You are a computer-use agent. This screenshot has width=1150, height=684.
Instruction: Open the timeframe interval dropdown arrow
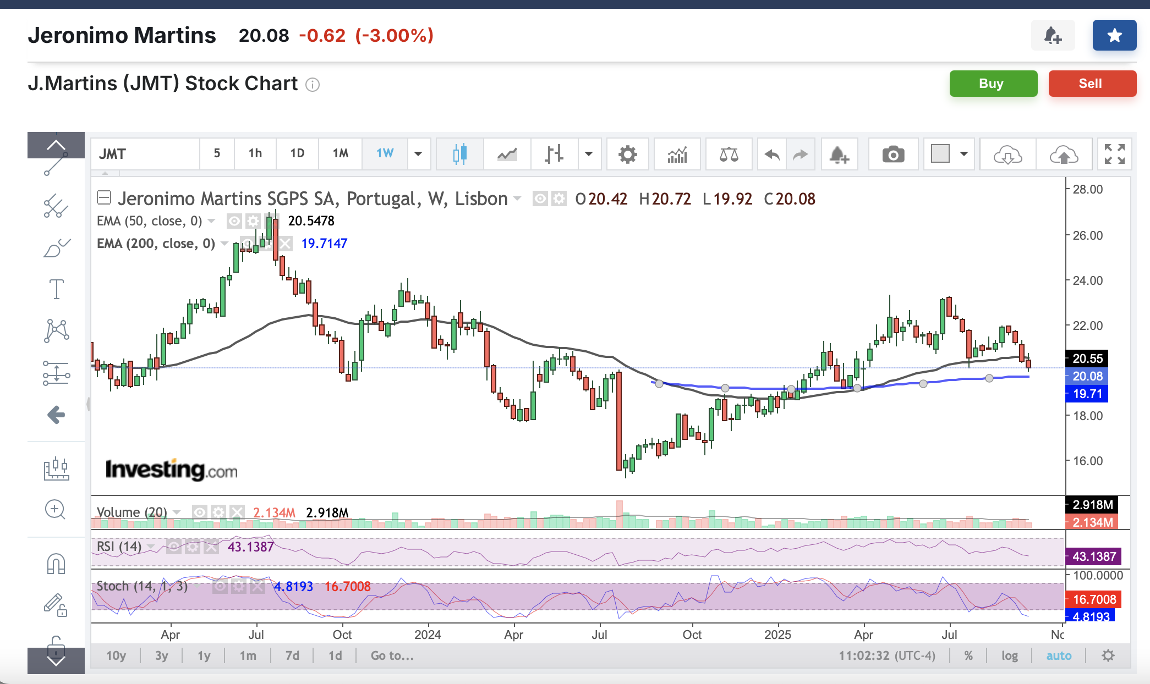418,154
